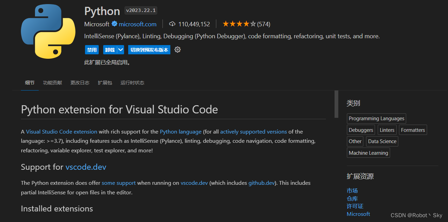448x222 pixels.
Task: Follow the Python language link
Action: click(181, 131)
